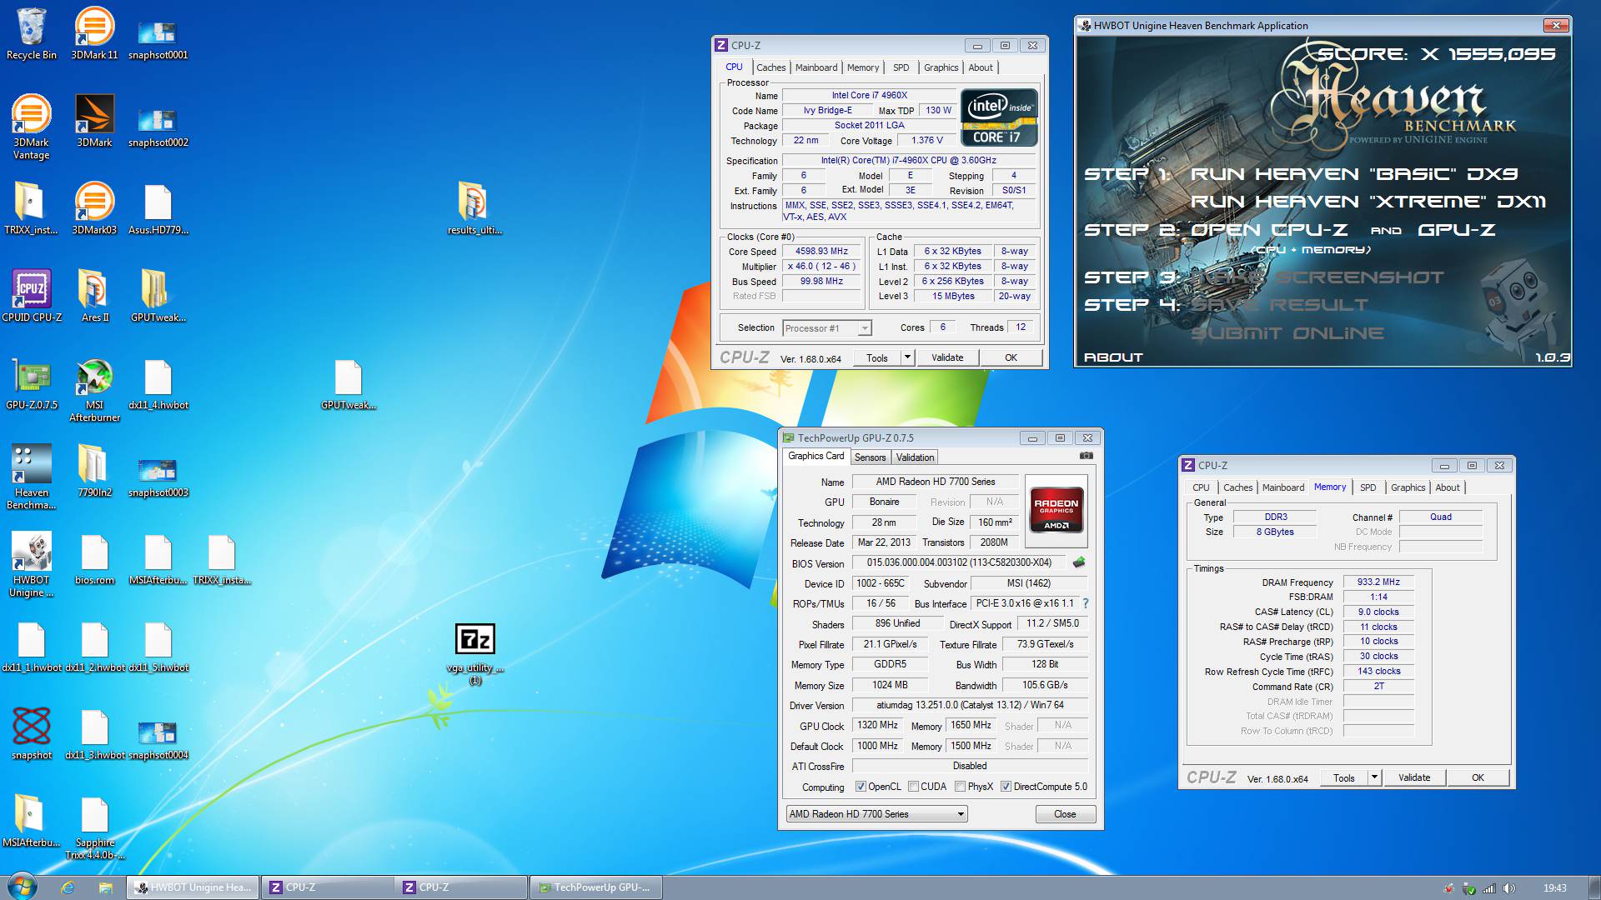The image size is (1601, 900).
Task: Click OK in CPU-Z Memory window
Action: click(1478, 777)
